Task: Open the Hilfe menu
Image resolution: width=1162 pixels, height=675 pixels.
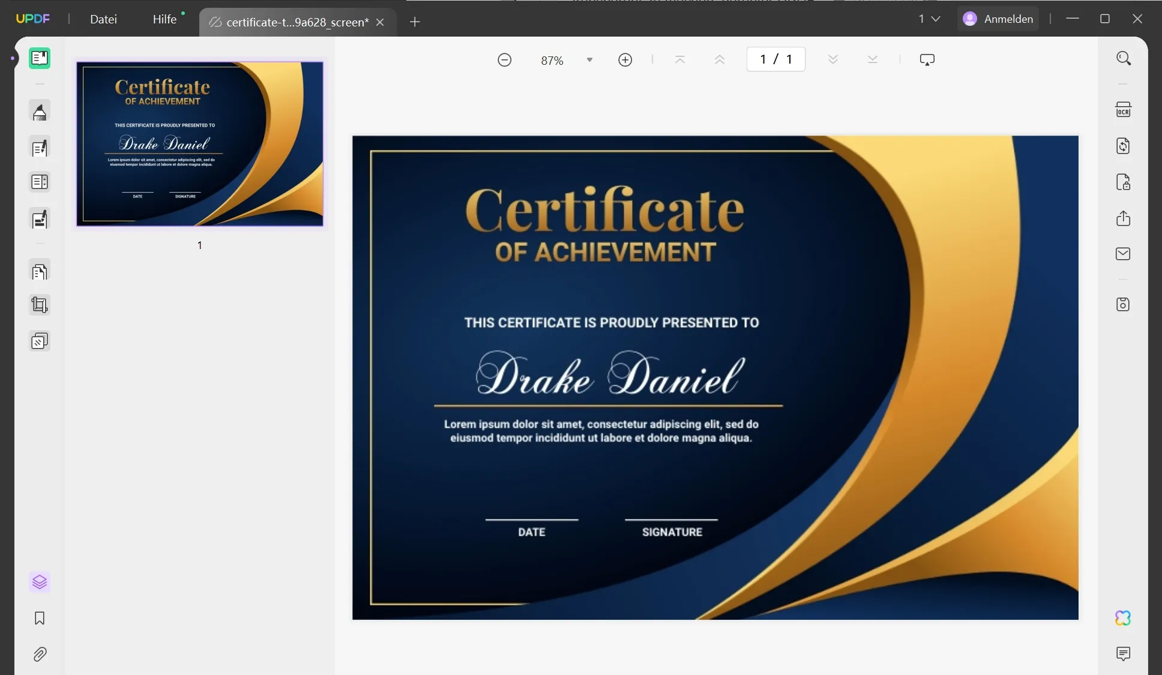Action: pos(164,19)
